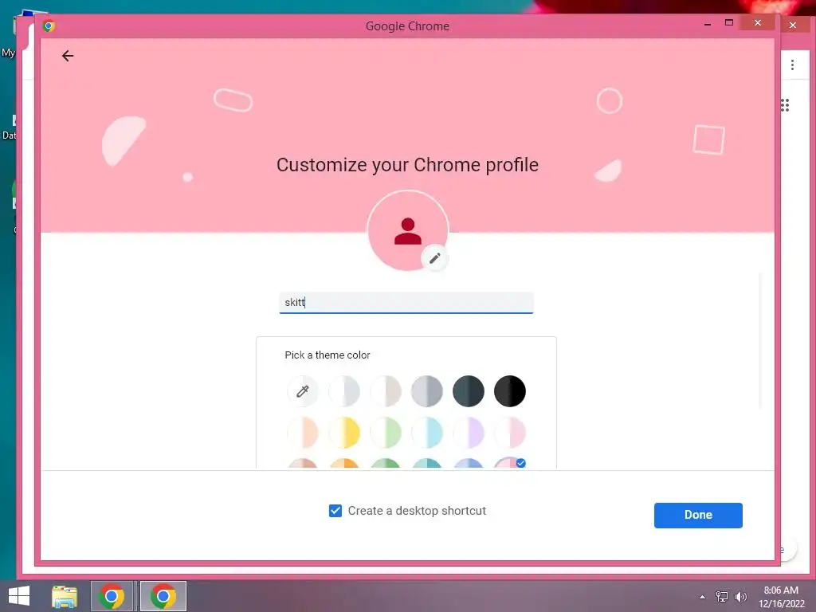Viewport: 816px width, 612px height.
Task: Close the profile dialog window
Action: coord(758,23)
